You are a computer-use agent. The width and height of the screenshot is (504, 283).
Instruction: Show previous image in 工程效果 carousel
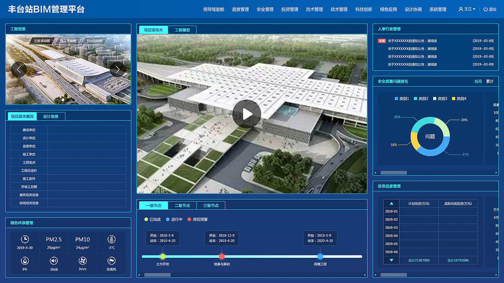19,69
